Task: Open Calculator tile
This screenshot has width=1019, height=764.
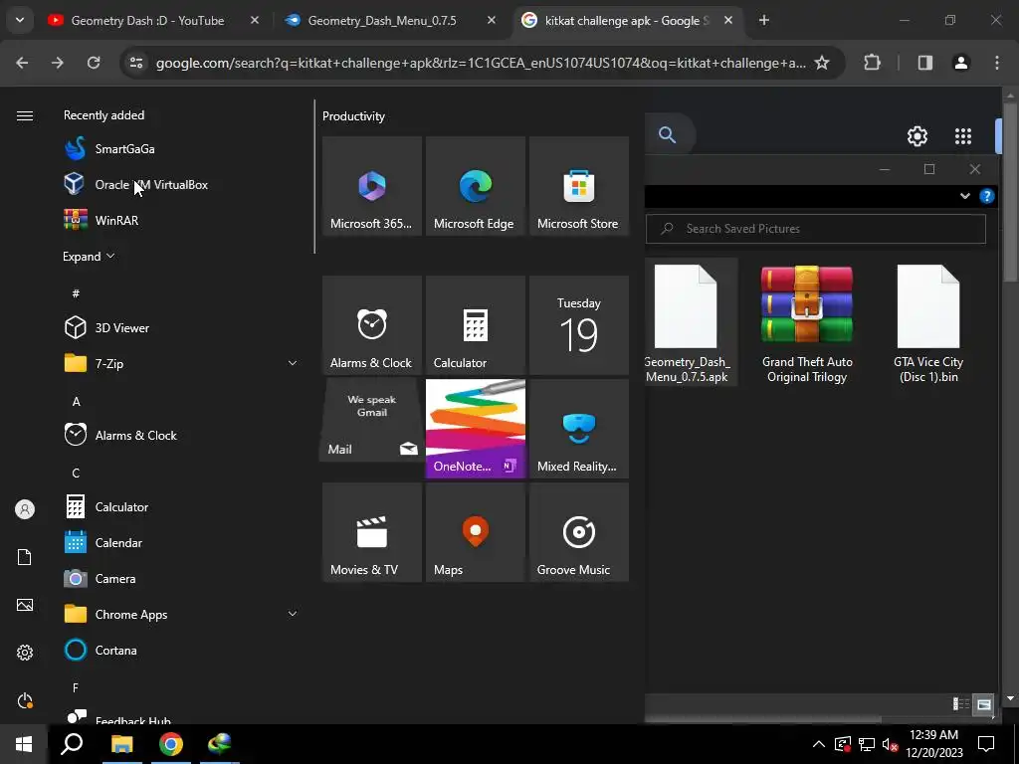Action: point(475,325)
